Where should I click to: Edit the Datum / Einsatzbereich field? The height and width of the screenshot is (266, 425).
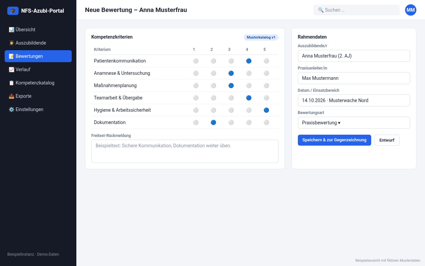pos(354,100)
